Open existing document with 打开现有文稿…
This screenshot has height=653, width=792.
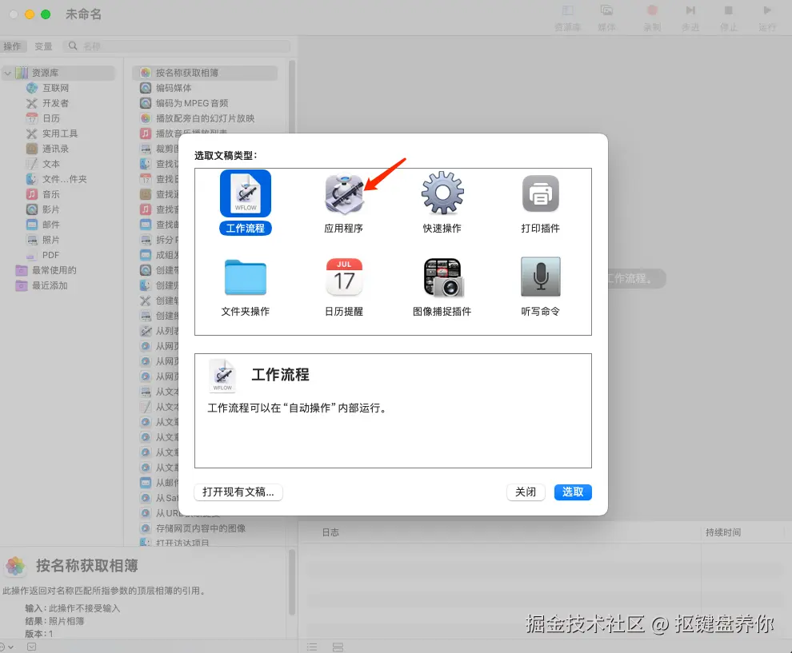pyautogui.click(x=238, y=492)
